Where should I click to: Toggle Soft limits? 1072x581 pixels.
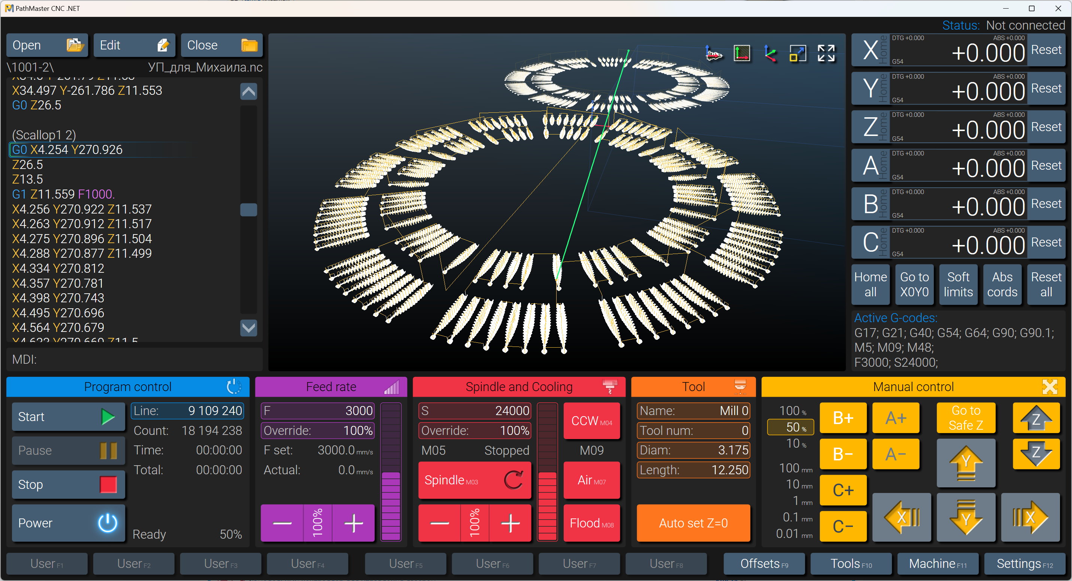(x=958, y=284)
